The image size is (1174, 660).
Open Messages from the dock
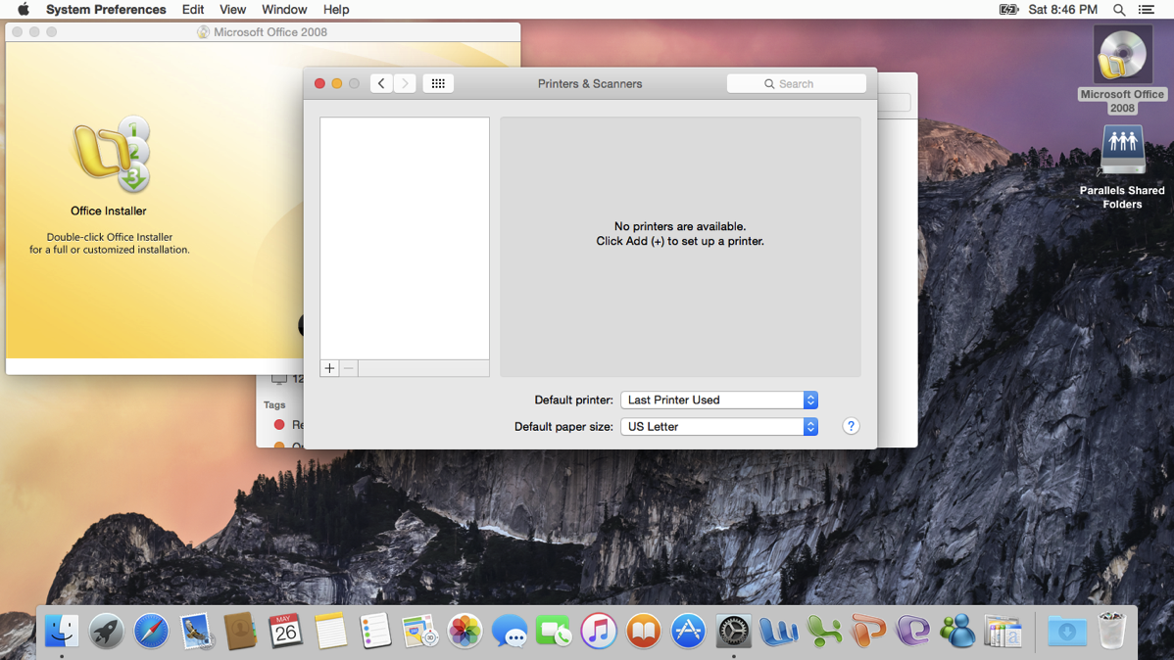510,631
